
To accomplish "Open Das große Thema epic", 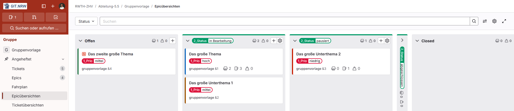I will (x=205, y=54).
